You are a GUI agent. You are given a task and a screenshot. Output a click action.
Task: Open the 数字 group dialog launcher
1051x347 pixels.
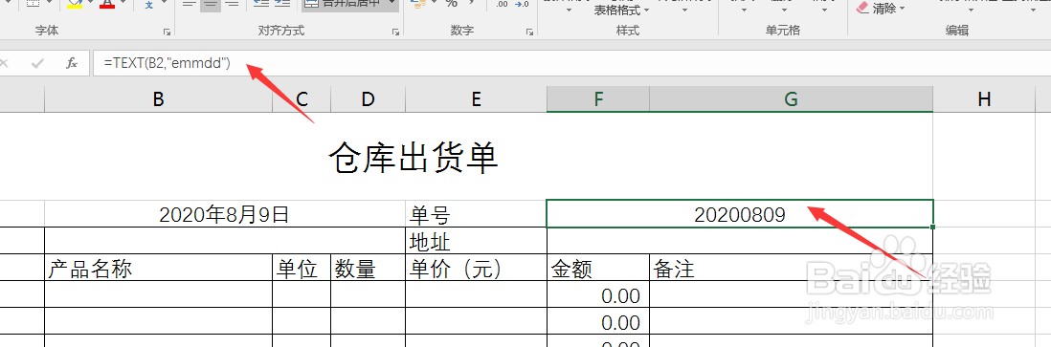click(x=529, y=32)
